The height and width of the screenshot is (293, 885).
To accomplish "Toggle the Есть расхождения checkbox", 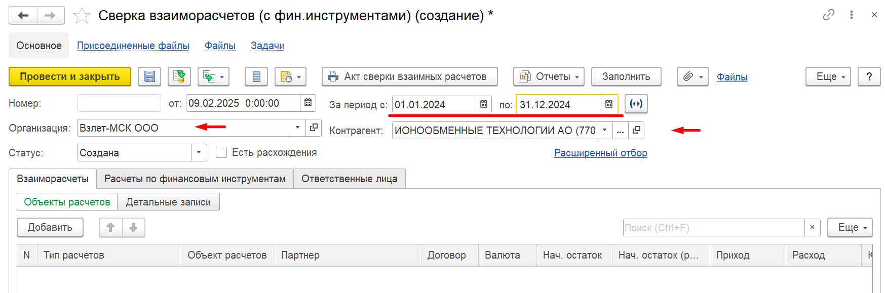I will [221, 152].
